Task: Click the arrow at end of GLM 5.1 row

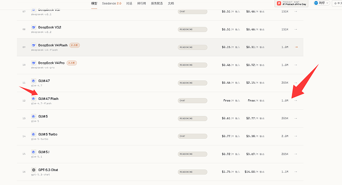Action: point(296,154)
